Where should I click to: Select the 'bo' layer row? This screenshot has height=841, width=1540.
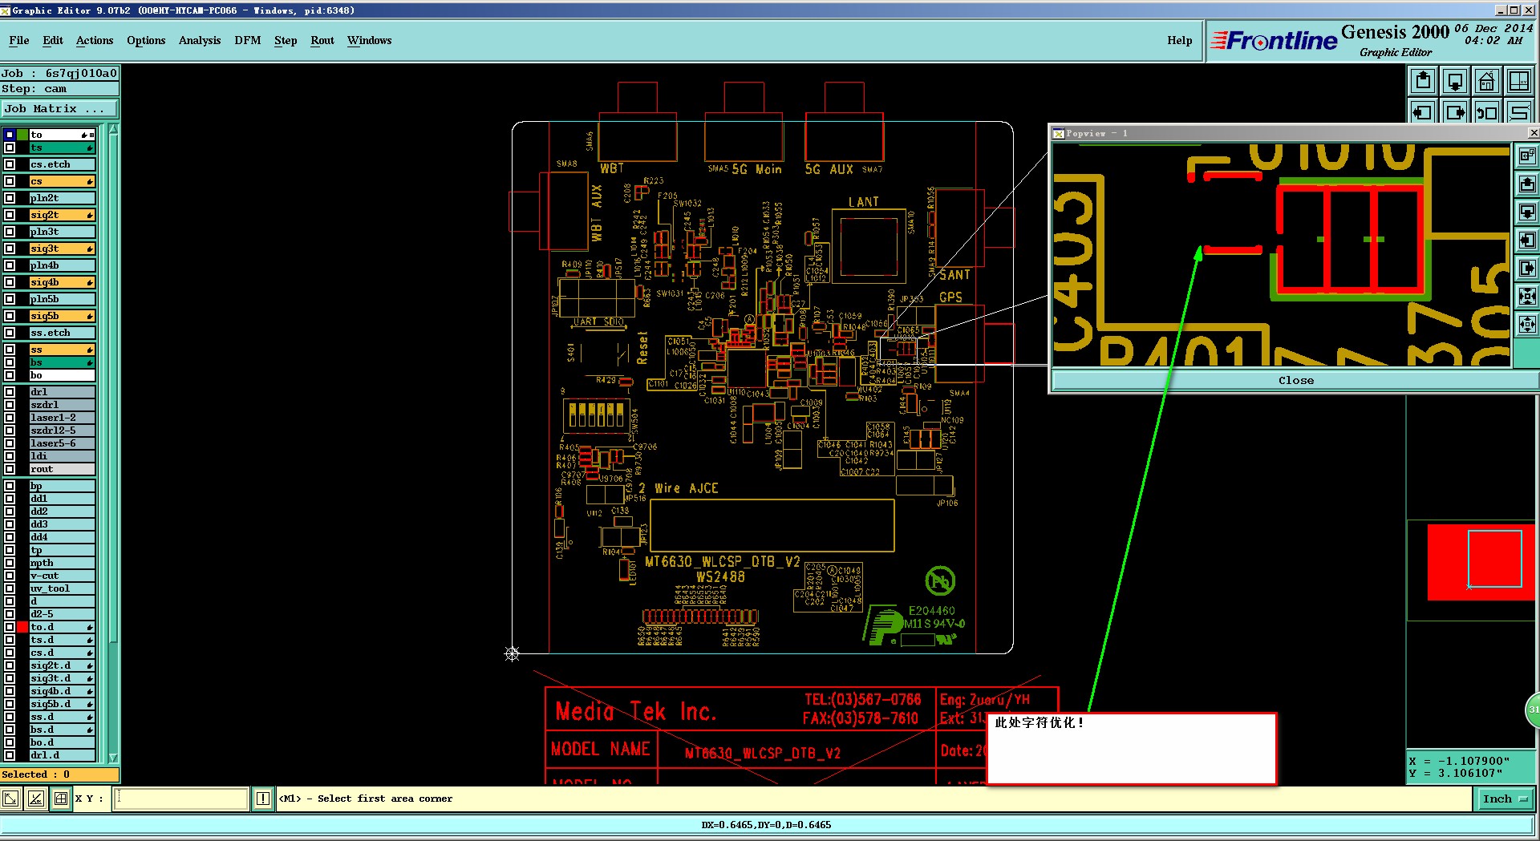pyautogui.click(x=62, y=375)
